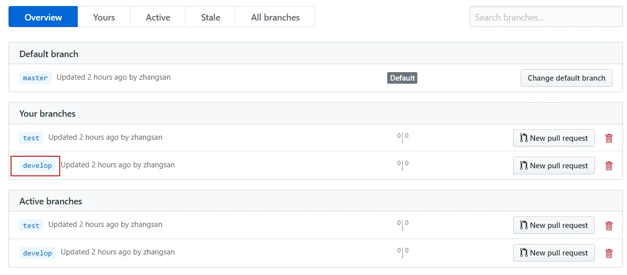627x275 pixels.
Task: Open test branch link under Your branches
Action: 31,138
